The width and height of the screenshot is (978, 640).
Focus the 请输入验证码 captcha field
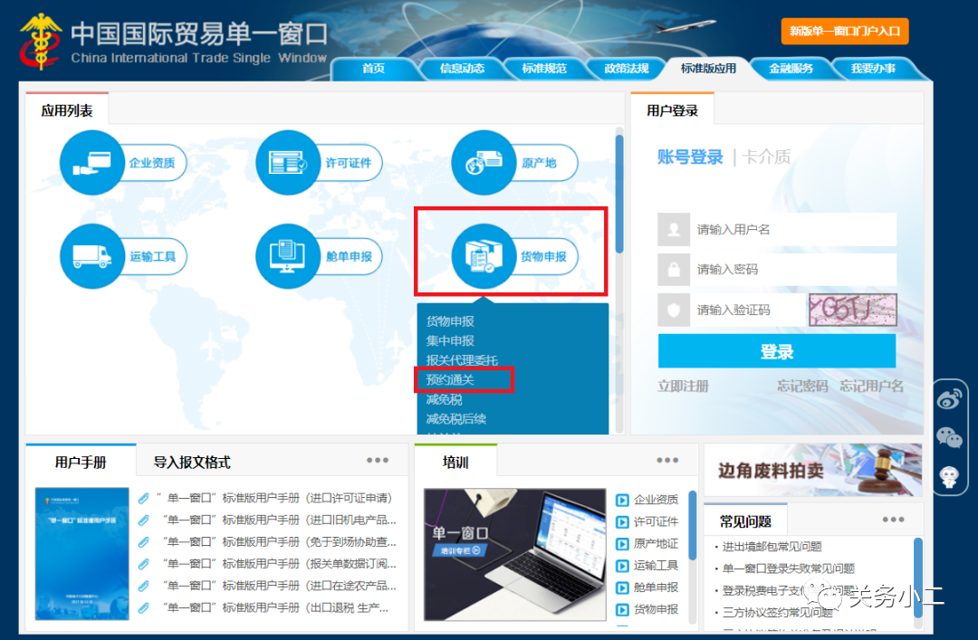coord(732,310)
